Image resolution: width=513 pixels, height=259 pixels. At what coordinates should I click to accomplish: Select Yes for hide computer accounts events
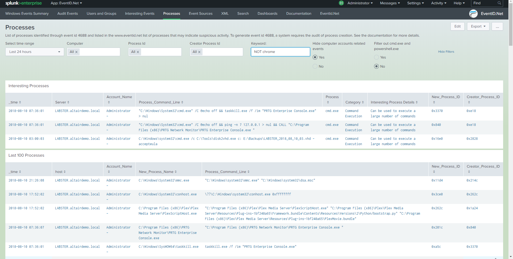point(315,57)
